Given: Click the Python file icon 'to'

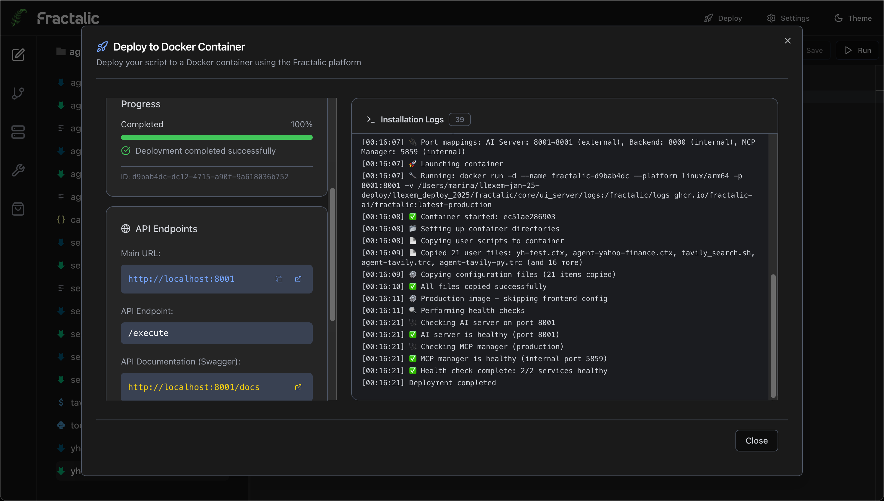Looking at the screenshot, I should [61, 425].
